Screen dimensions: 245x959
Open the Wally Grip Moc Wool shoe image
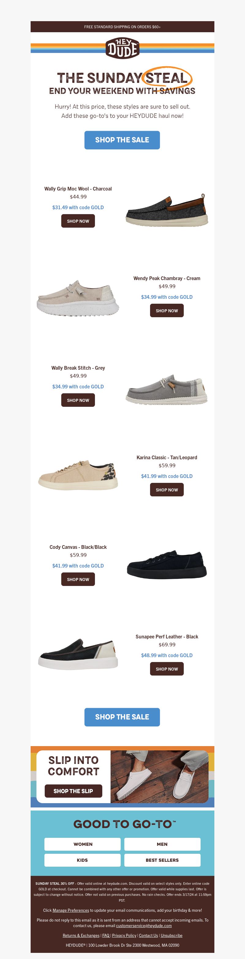[167, 210]
